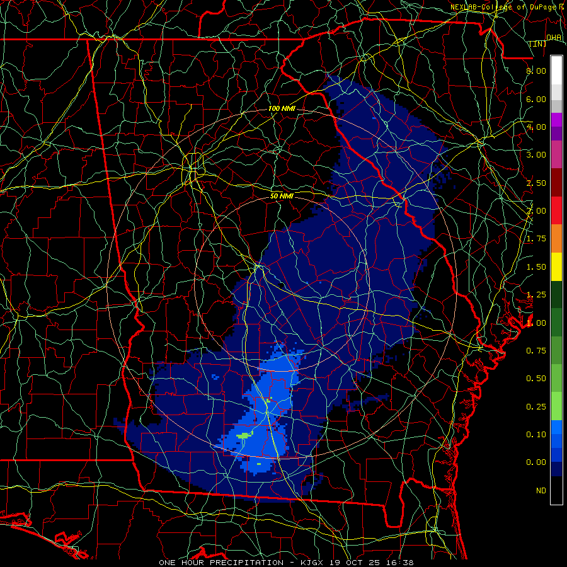Click the [IN] units label
The width and height of the screenshot is (567, 567).
point(538,43)
